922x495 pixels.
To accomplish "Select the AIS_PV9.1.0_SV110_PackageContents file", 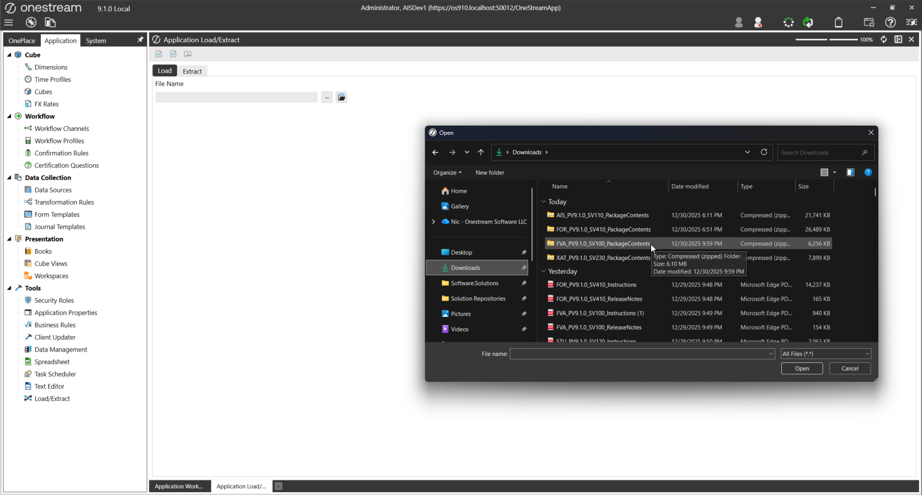I will [x=602, y=215].
